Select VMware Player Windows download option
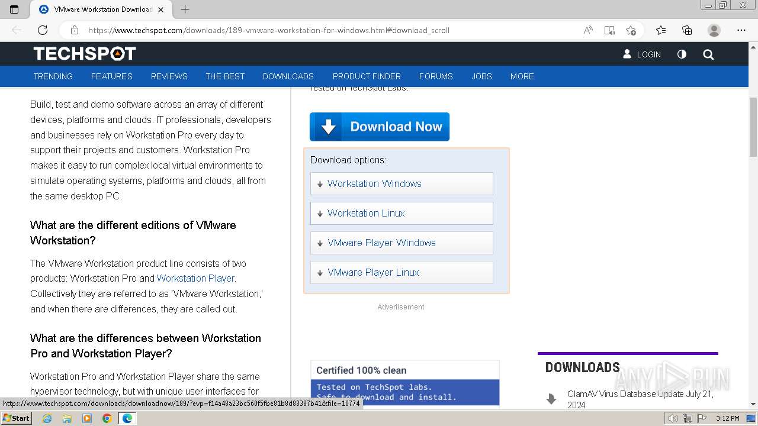Image resolution: width=758 pixels, height=426 pixels. [402, 243]
